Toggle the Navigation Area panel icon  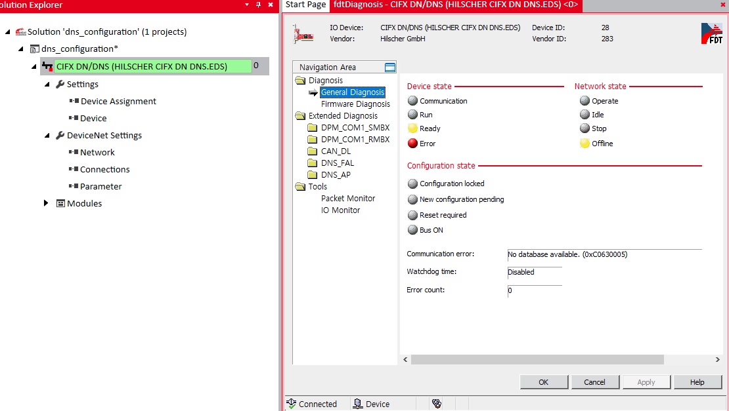click(390, 68)
